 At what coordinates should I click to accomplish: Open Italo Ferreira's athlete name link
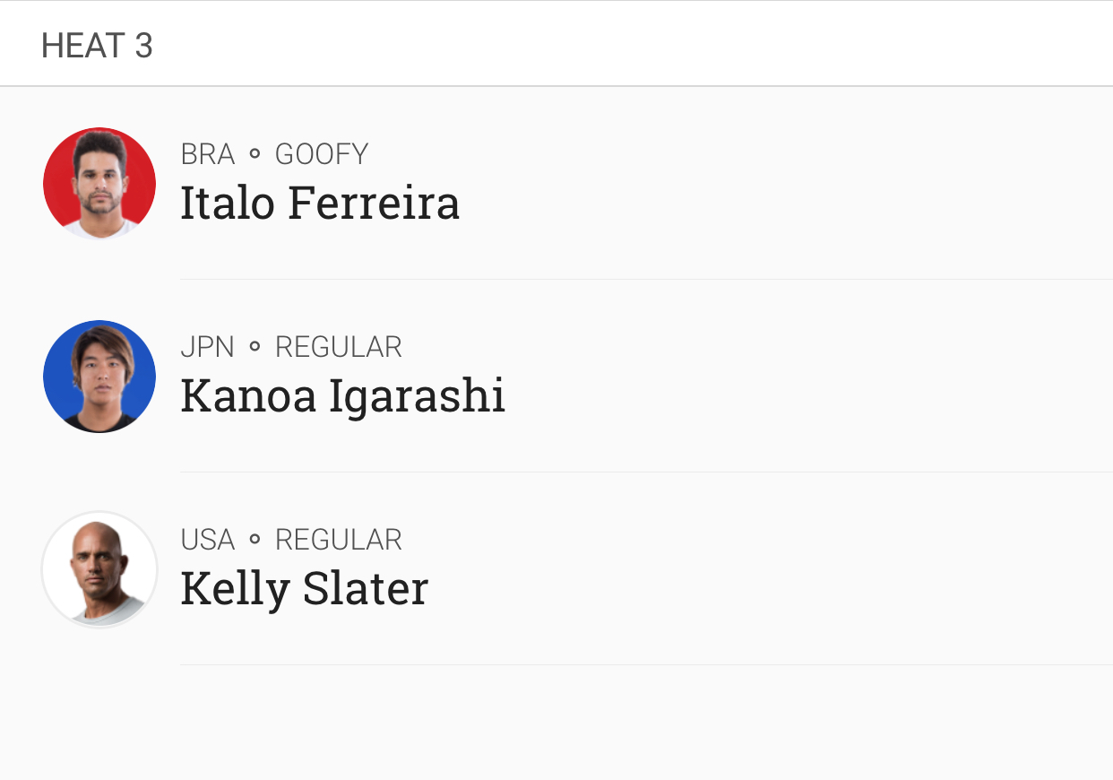coord(320,204)
